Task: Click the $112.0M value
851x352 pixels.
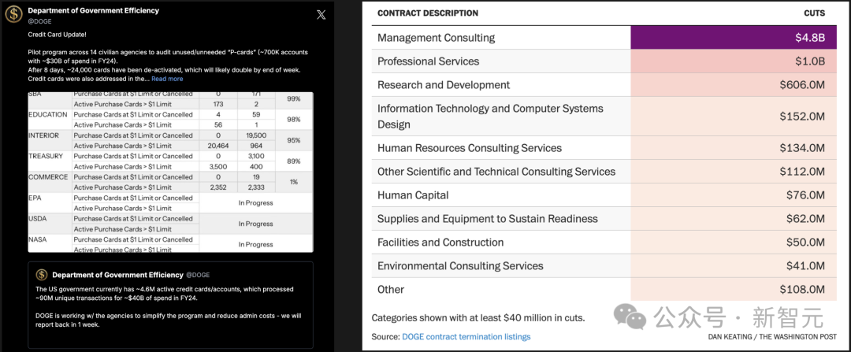Action: [x=802, y=172]
